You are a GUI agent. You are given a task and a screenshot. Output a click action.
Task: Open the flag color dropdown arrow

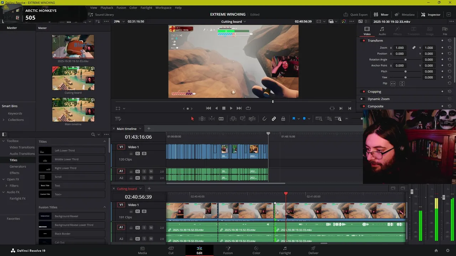[x=298, y=119]
